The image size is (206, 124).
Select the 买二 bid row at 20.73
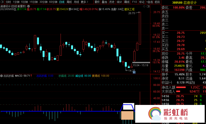pos(184,37)
